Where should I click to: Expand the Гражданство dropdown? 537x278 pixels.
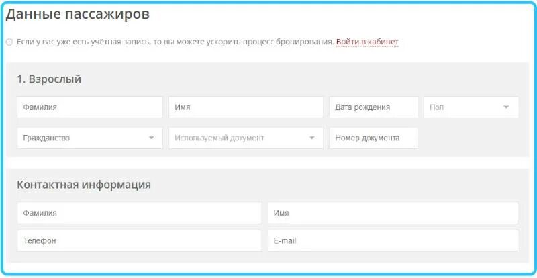90,138
